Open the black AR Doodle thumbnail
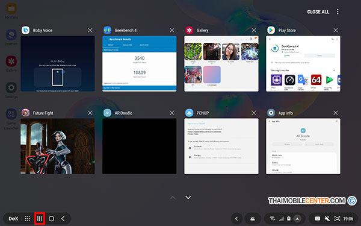 point(140,146)
